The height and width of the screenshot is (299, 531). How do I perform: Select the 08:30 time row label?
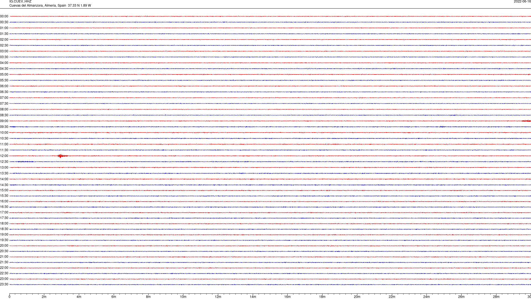coord(4,115)
